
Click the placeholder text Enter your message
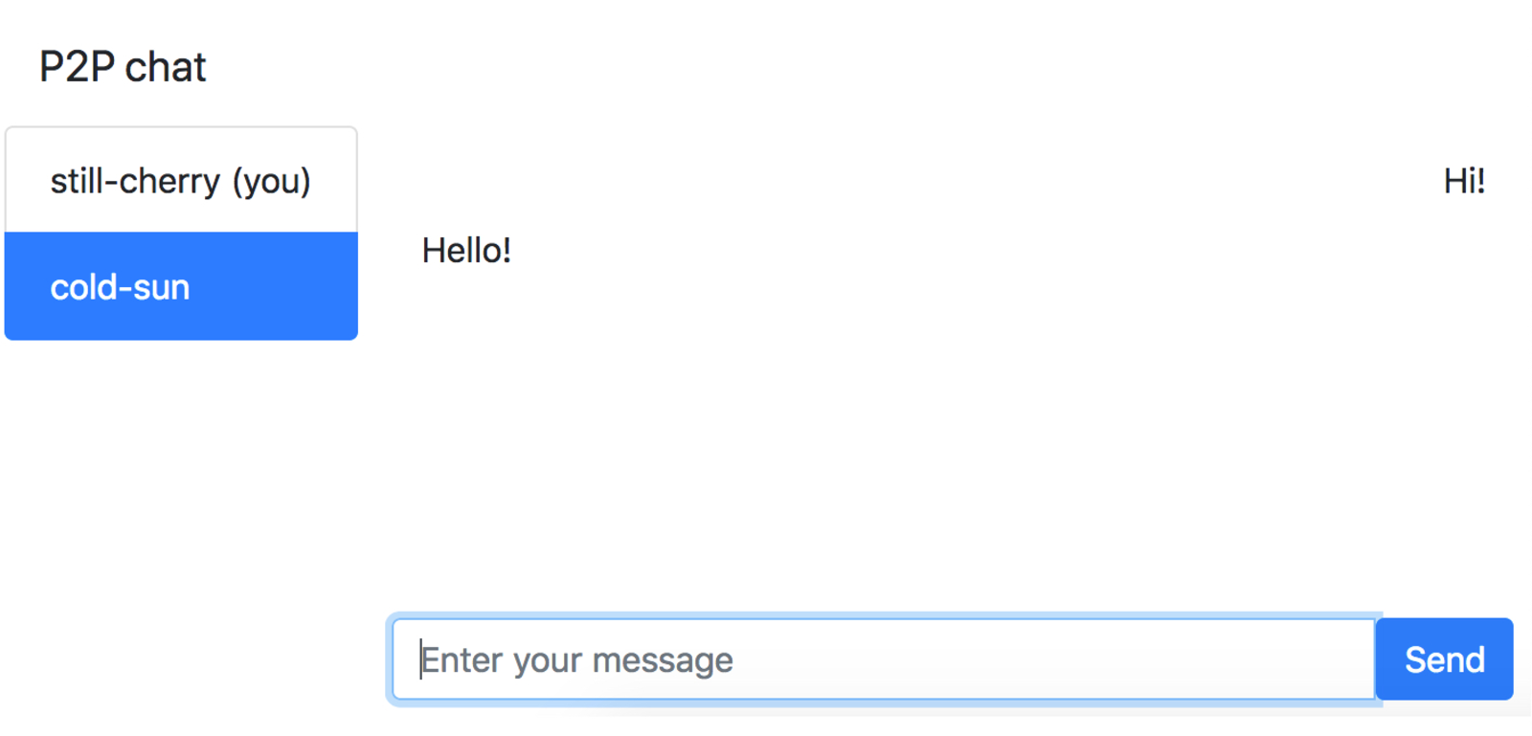[x=575, y=659]
